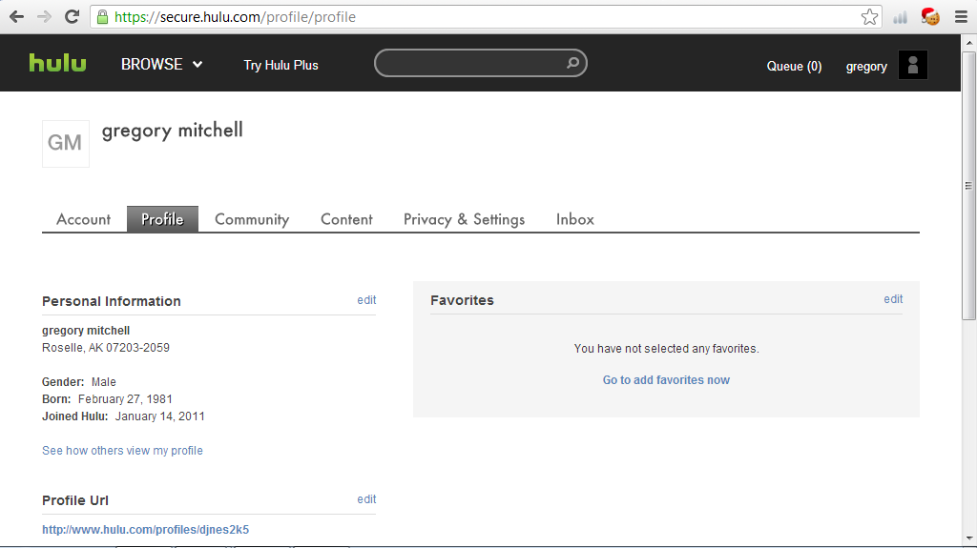Click Go to add favorites now

click(666, 380)
